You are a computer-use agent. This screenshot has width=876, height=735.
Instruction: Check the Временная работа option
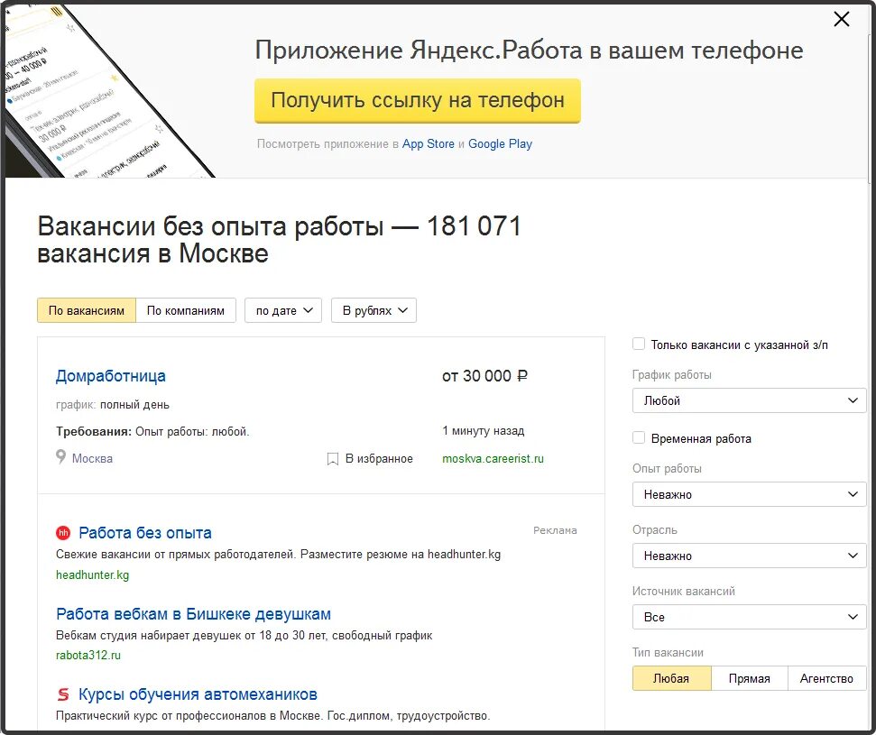point(637,438)
